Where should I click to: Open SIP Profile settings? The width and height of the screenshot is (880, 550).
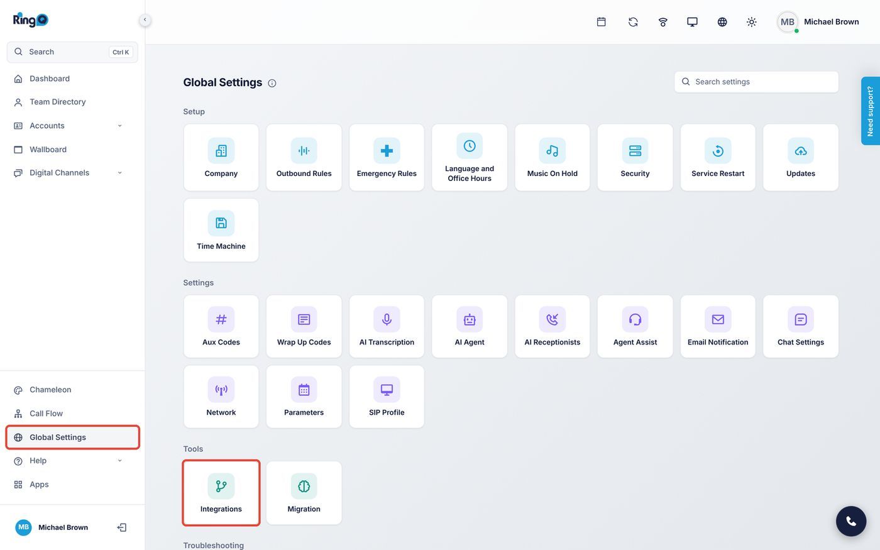[x=387, y=397]
